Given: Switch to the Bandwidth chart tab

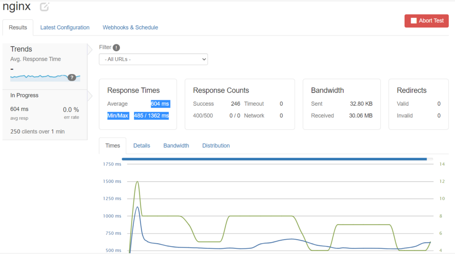Looking at the screenshot, I should 176,146.
